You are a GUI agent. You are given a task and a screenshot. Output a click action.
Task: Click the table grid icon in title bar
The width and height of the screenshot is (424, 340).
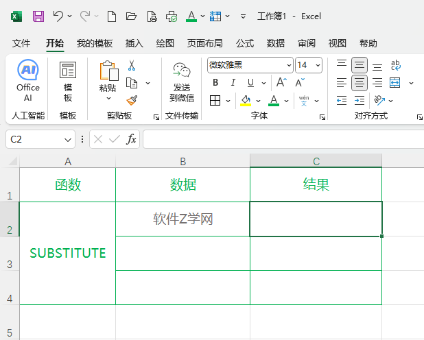pos(215,16)
